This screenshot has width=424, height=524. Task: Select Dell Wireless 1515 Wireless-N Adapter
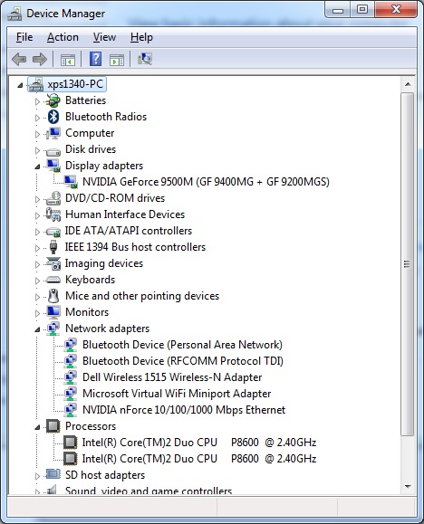click(x=172, y=377)
